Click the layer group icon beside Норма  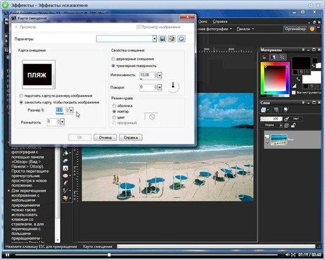pos(287,125)
